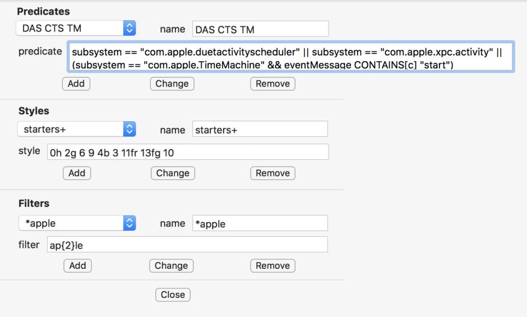
Task: Focus the filter field with ap{2}le
Action: [188, 245]
